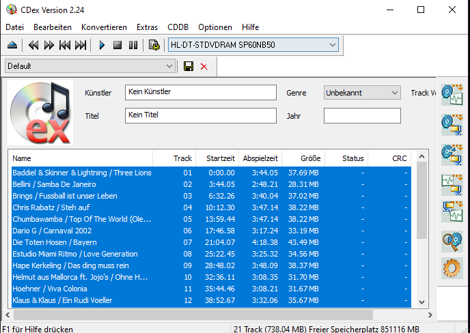Screen dimensions: 470x333
Task: Click the Künstler text field
Action: (x=201, y=92)
